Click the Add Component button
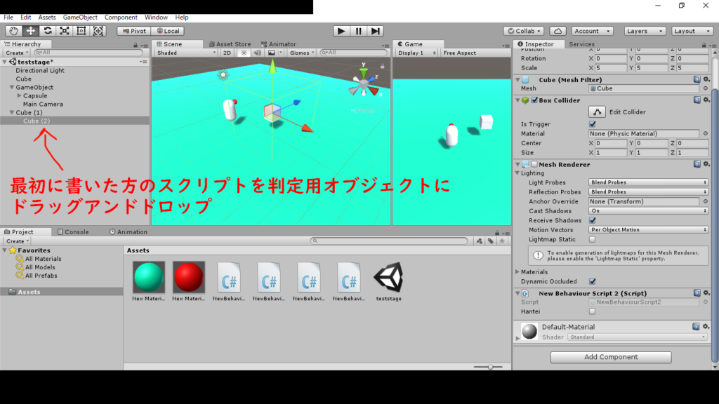Image resolution: width=719 pixels, height=404 pixels. [611, 357]
